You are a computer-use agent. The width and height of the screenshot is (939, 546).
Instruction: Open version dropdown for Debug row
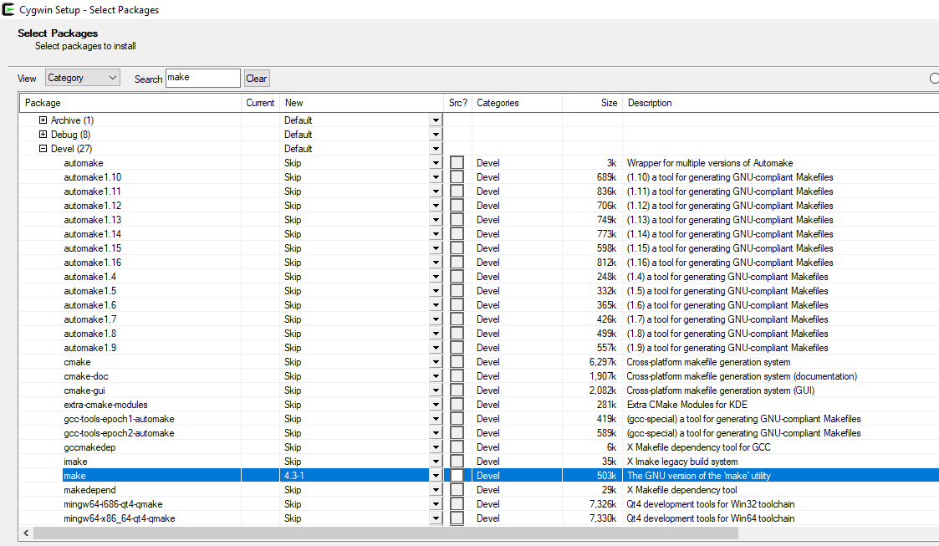point(436,135)
